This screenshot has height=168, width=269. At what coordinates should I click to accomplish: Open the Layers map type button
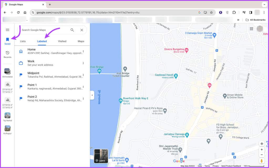tap(101, 156)
